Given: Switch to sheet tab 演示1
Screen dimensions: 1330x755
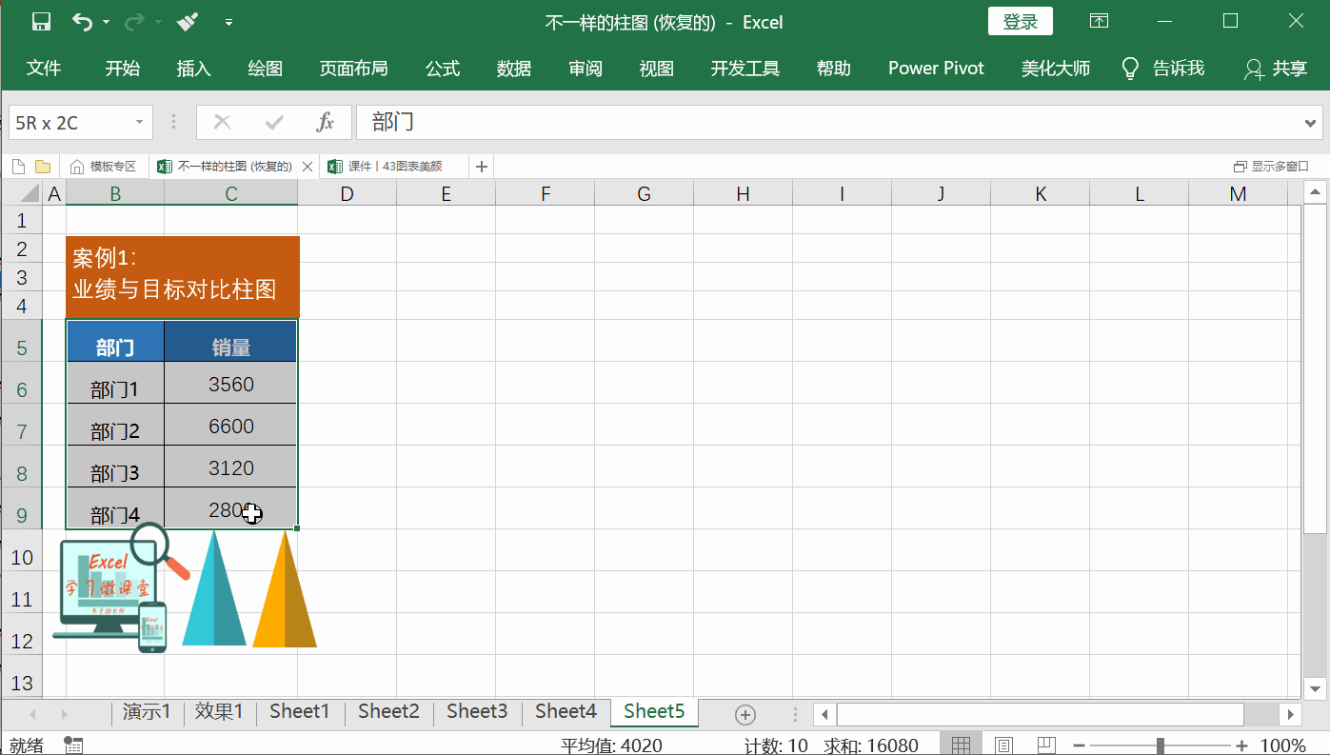Looking at the screenshot, I should click(147, 711).
